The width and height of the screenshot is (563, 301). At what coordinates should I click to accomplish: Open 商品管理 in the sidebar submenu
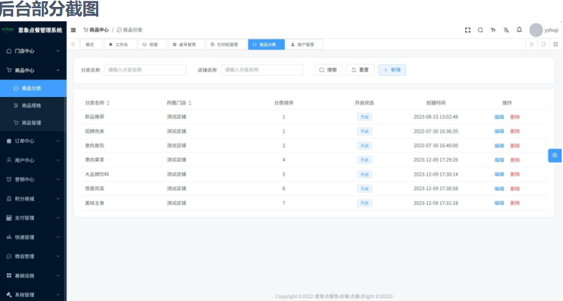[x=33, y=123]
